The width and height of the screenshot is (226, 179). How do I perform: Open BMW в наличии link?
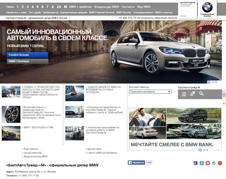tap(164, 12)
